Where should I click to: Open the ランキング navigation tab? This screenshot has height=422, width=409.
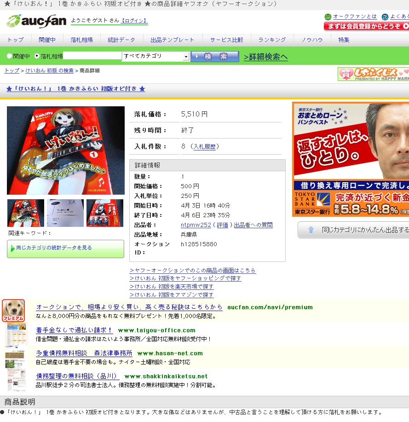pyautogui.click(x=272, y=40)
